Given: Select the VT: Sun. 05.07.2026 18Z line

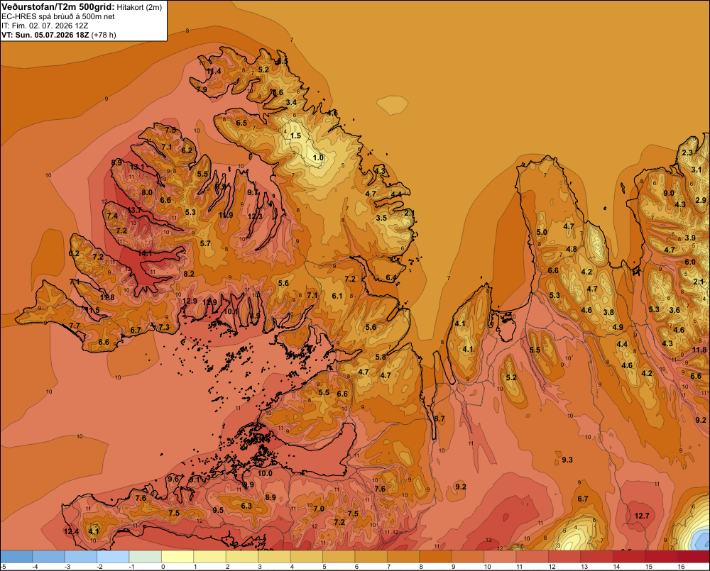Looking at the screenshot, I should coord(58,35).
